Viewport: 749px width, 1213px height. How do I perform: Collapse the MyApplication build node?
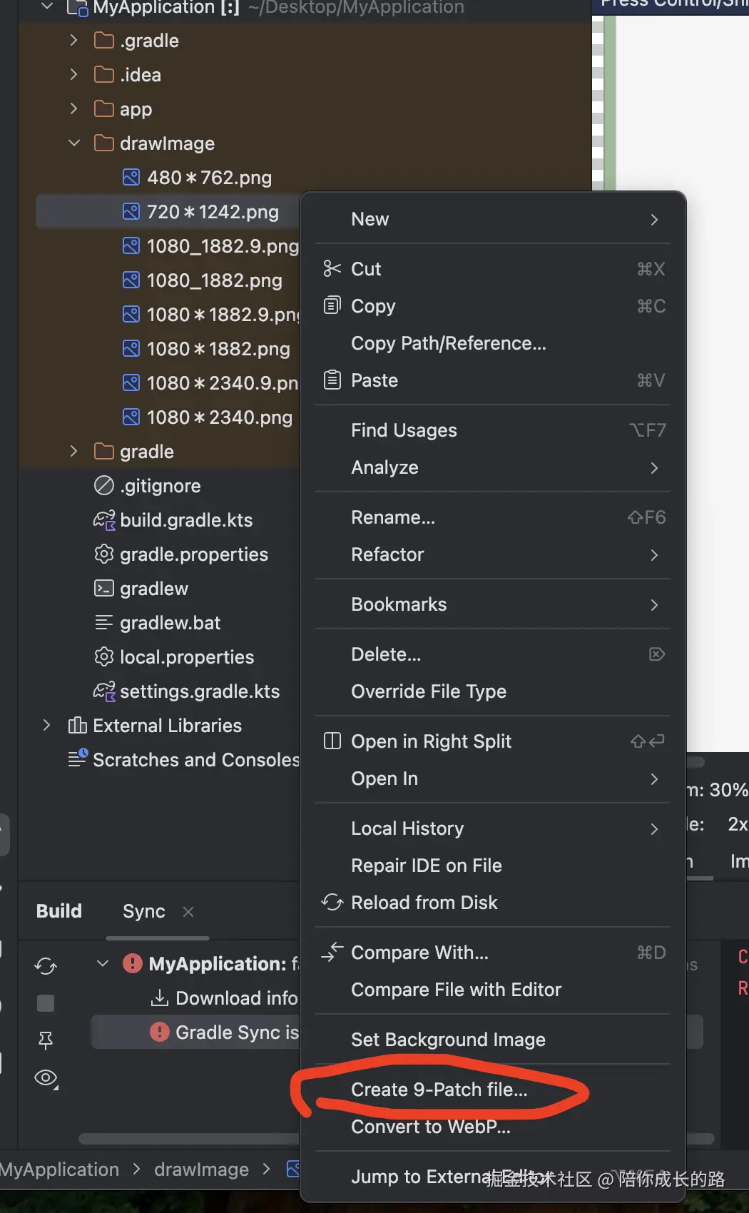(x=103, y=964)
